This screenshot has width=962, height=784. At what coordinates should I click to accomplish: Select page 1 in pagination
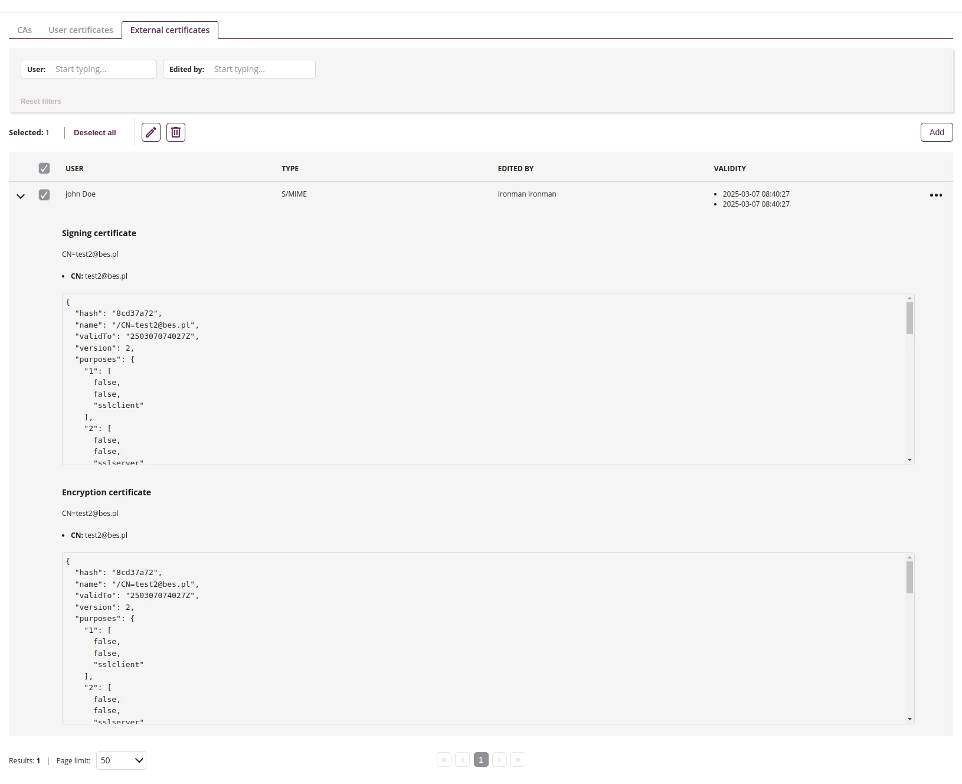[481, 760]
